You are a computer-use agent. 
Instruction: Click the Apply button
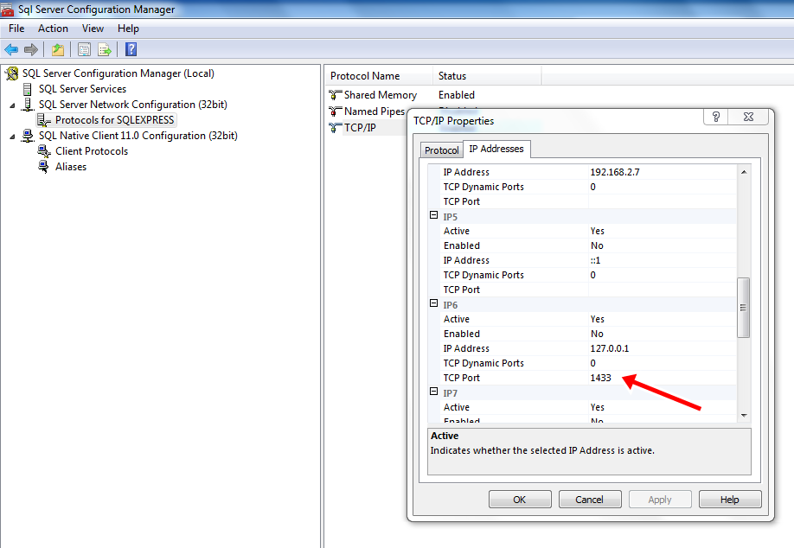pyautogui.click(x=660, y=500)
